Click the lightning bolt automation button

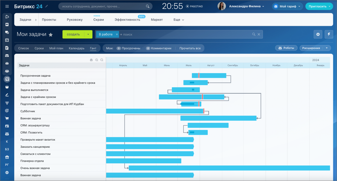[x=329, y=34]
